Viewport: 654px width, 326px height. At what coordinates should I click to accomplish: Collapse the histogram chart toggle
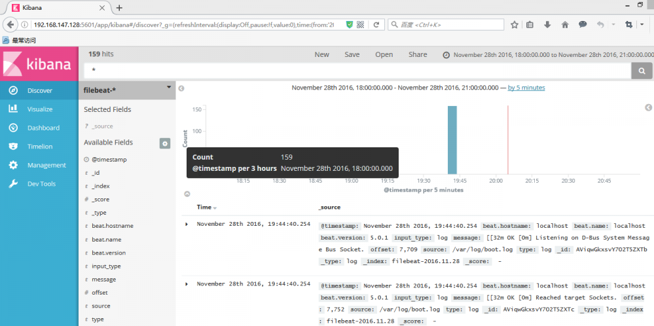187,194
